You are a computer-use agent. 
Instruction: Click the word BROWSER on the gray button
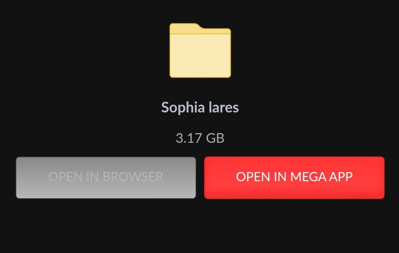pos(133,177)
